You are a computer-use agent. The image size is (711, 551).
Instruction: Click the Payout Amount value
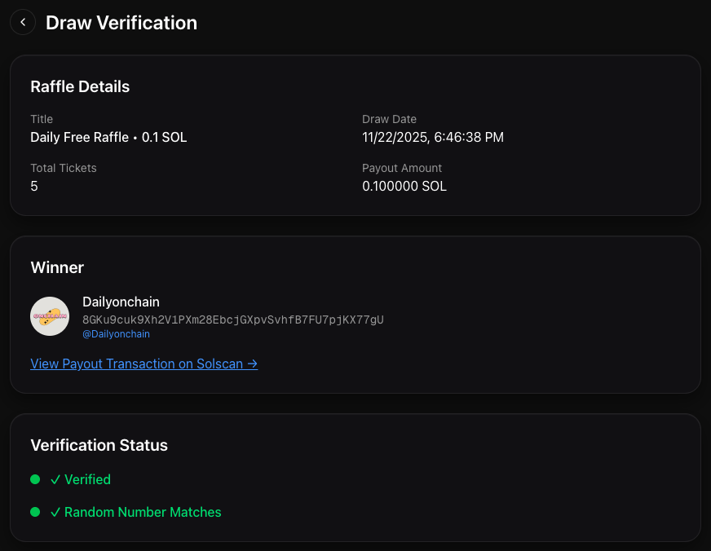[404, 186]
